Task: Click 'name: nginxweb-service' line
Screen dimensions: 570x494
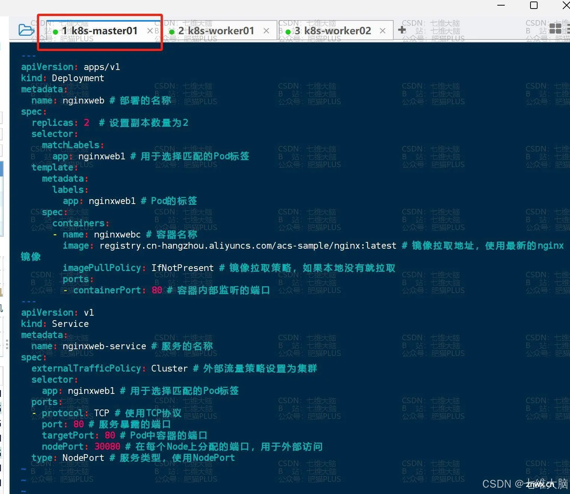Action: click(x=122, y=346)
